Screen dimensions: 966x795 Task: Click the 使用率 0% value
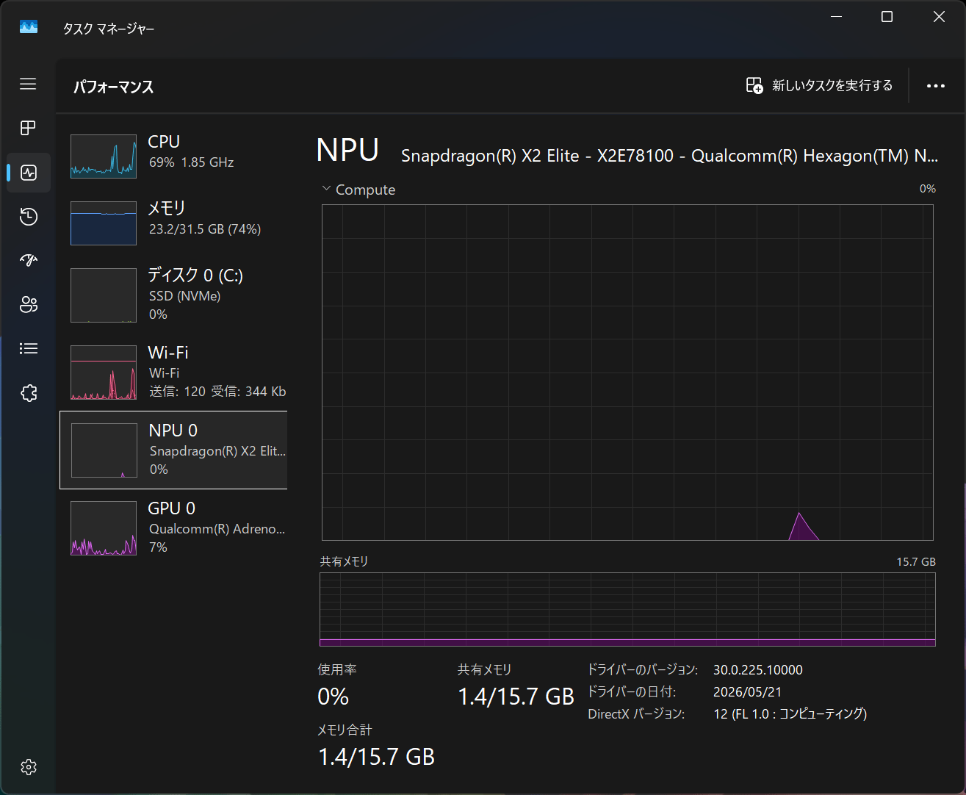point(333,697)
